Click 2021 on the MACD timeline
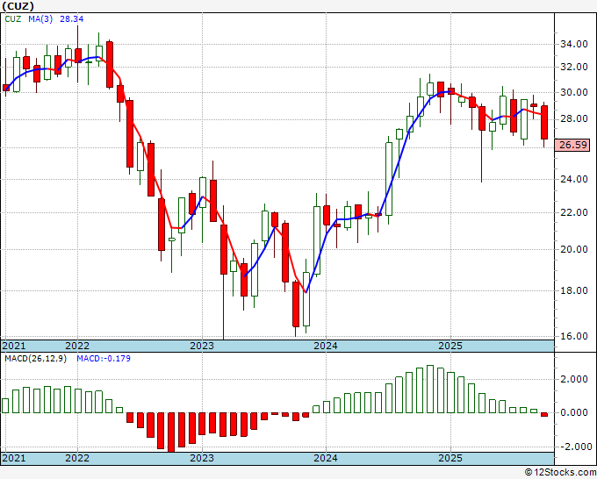 [x=14, y=458]
